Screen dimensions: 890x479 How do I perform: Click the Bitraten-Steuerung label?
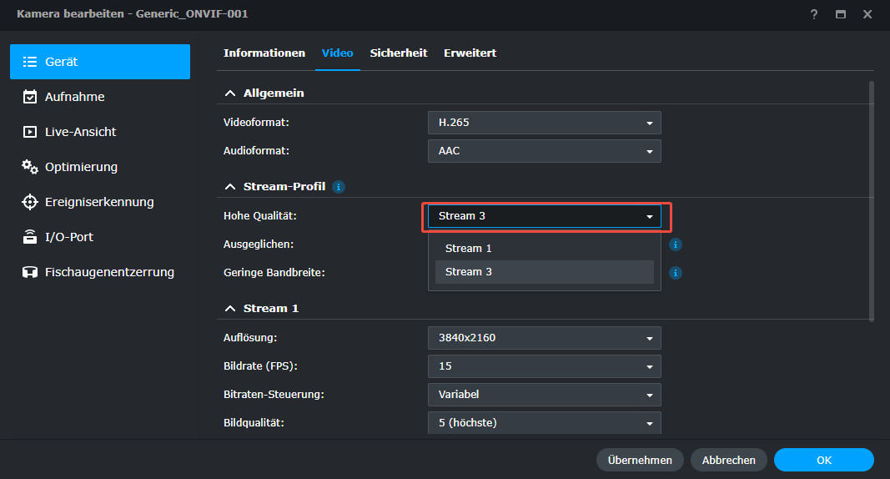274,395
